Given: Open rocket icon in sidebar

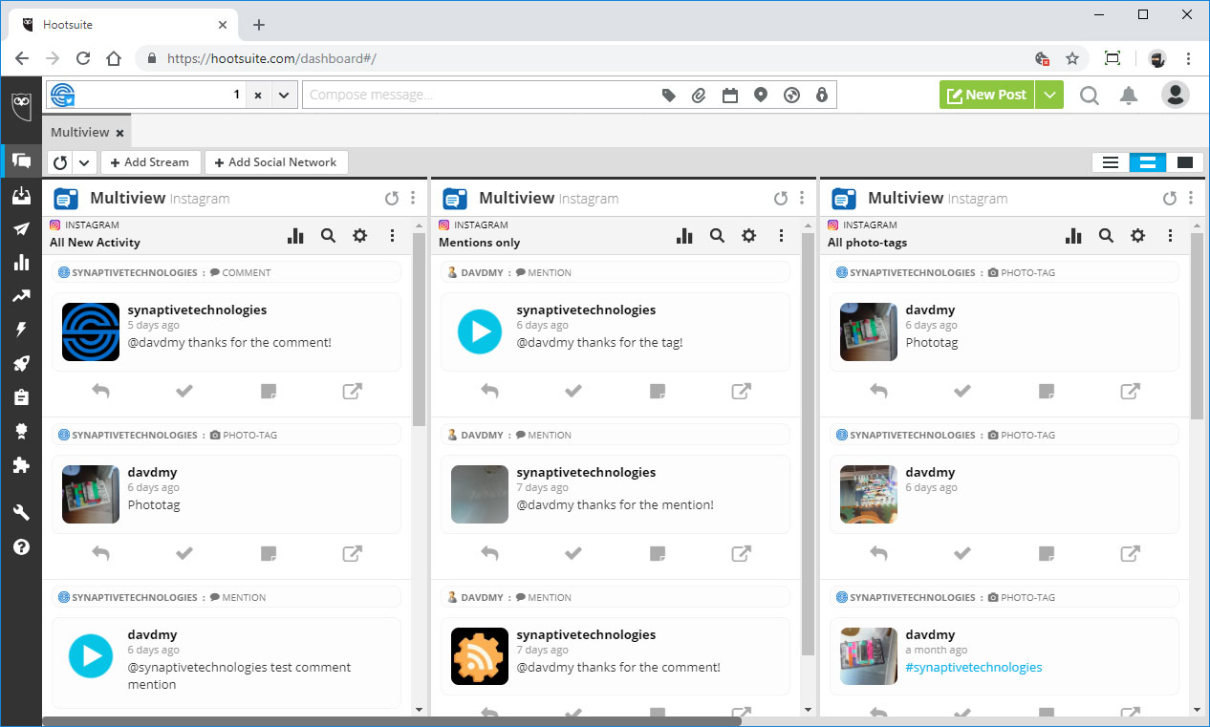Looking at the screenshot, I should (21, 363).
